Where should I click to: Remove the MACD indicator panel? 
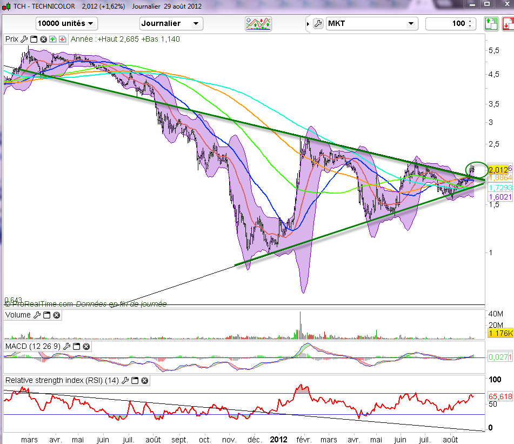coord(85,346)
